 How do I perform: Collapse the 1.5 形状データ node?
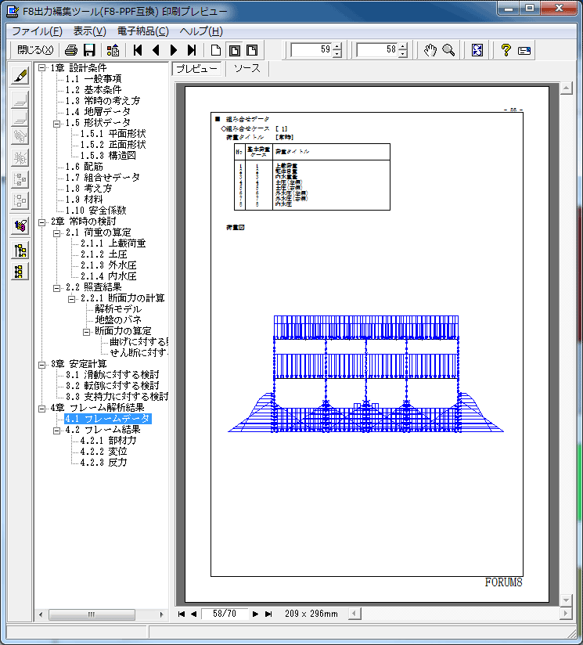point(57,123)
